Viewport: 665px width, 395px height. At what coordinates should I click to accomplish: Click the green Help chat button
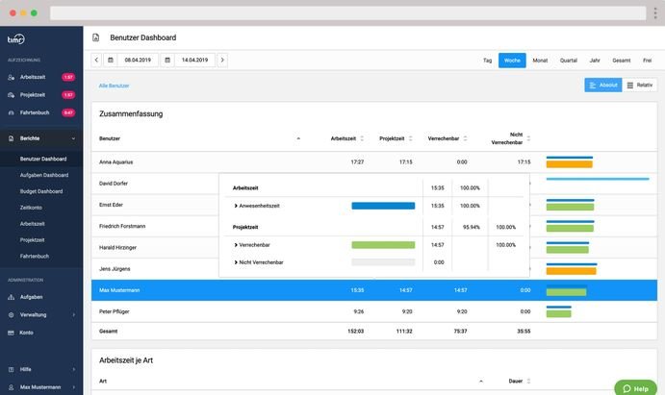click(x=635, y=387)
